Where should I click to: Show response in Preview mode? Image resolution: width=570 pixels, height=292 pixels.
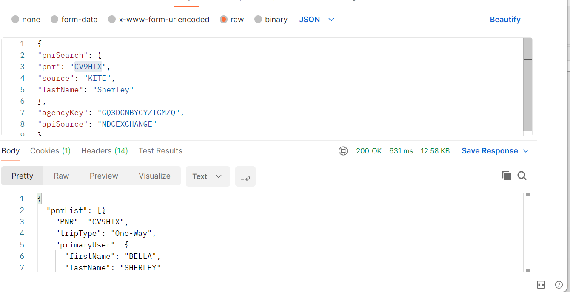pyautogui.click(x=104, y=176)
